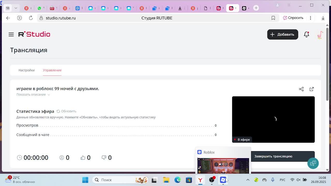Click the Трансляция page heading
331x186 pixels.
[x=29, y=50]
